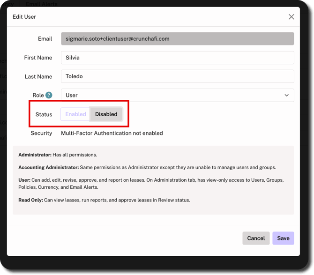Click the User role description text
Image resolution: width=314 pixels, height=275 pixels.
coord(151,184)
